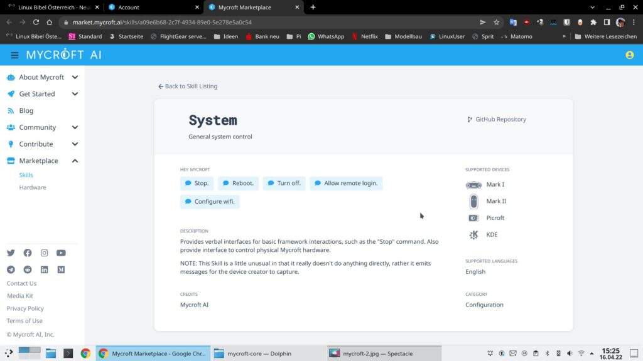Image resolution: width=643 pixels, height=361 pixels.
Task: Switch to the Account browser tab
Action: pyautogui.click(x=153, y=8)
